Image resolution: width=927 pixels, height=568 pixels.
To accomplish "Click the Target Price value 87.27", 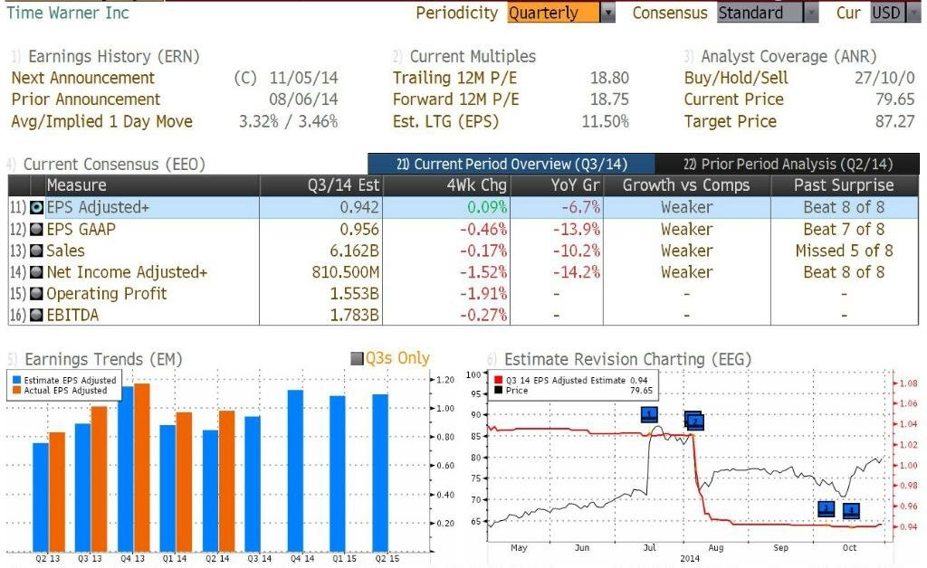I will [895, 121].
